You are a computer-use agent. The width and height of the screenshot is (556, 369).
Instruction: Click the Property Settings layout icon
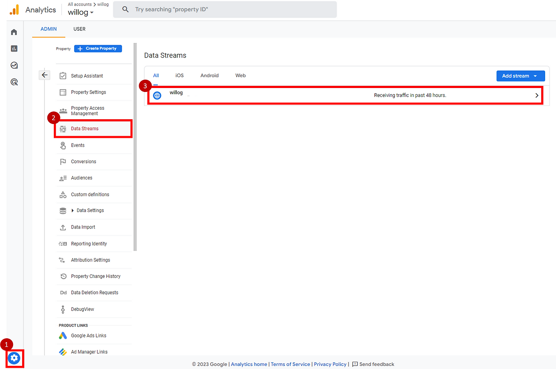click(x=63, y=92)
